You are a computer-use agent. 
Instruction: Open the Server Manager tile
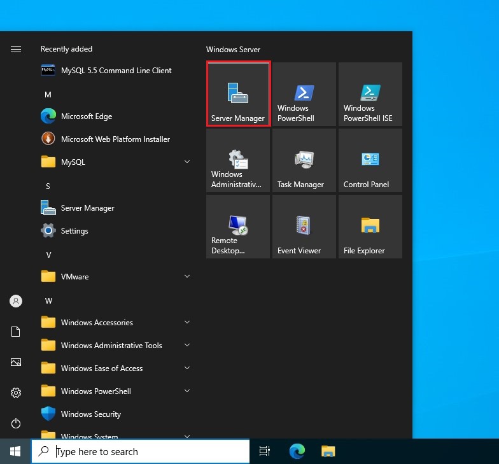pos(238,94)
